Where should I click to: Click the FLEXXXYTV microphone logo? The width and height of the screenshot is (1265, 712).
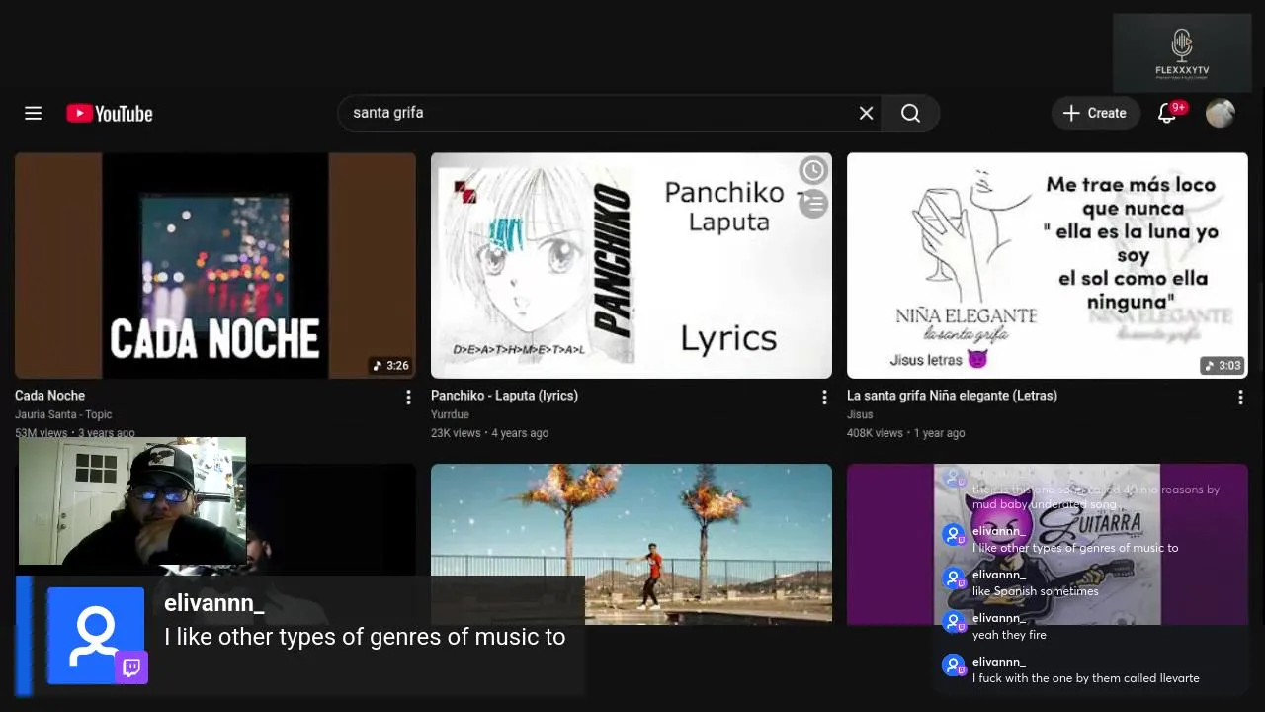(1182, 52)
